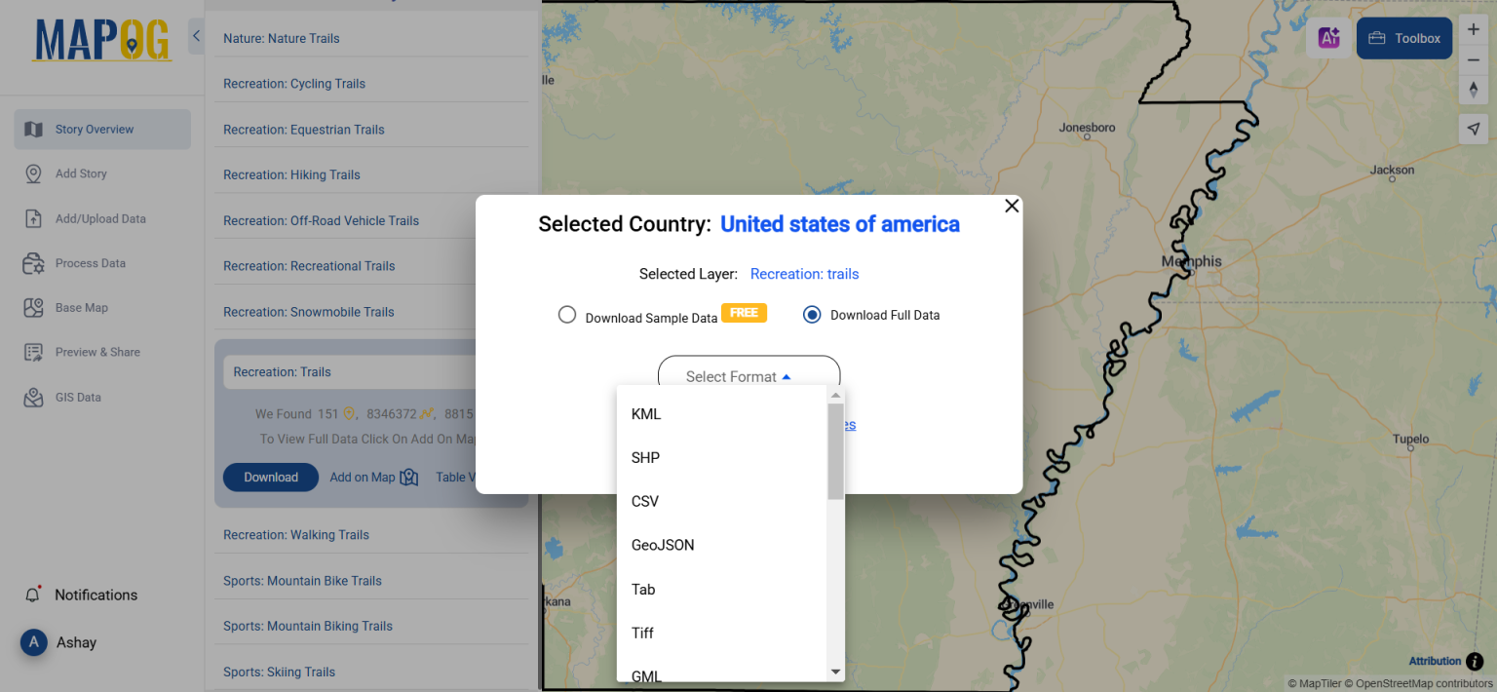Viewport: 1497px width, 692px height.
Task: Open the Recreation: trails selected layer link
Action: [804, 274]
